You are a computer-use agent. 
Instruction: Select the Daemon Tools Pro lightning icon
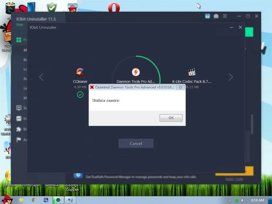pyautogui.click(x=136, y=72)
